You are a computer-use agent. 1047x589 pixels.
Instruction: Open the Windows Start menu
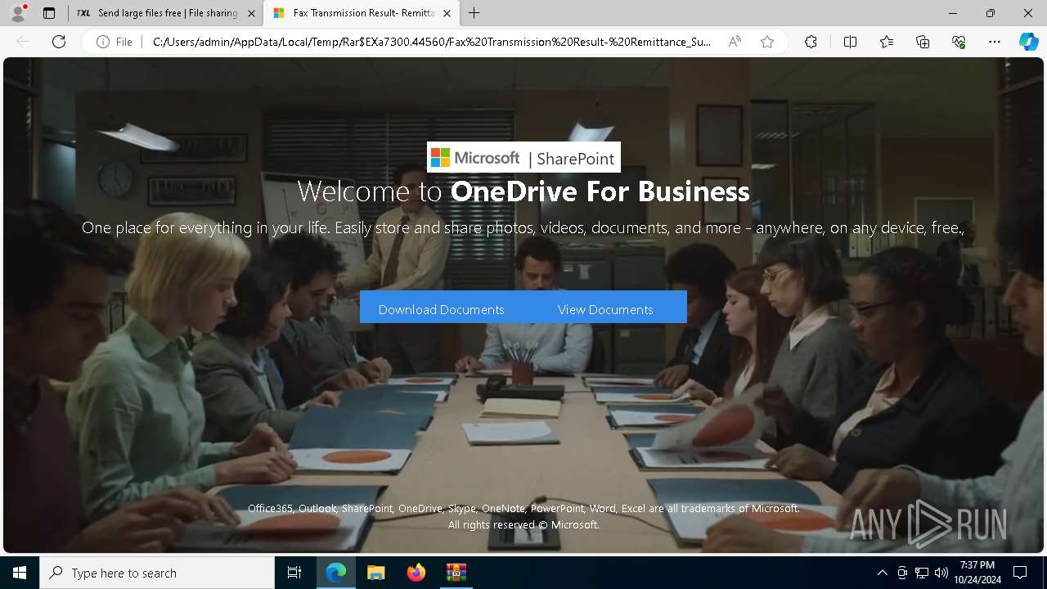pyautogui.click(x=20, y=573)
